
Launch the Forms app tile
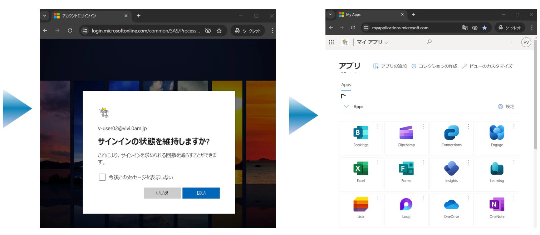(406, 174)
